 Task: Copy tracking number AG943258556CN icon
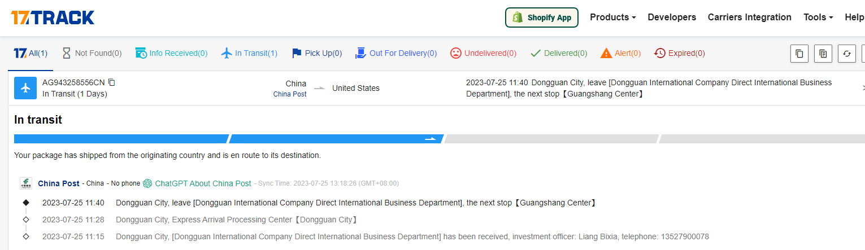pyautogui.click(x=112, y=82)
